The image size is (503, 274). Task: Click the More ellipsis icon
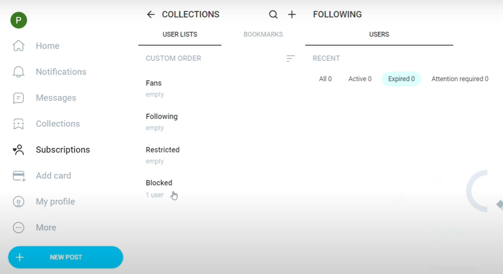pyautogui.click(x=19, y=228)
